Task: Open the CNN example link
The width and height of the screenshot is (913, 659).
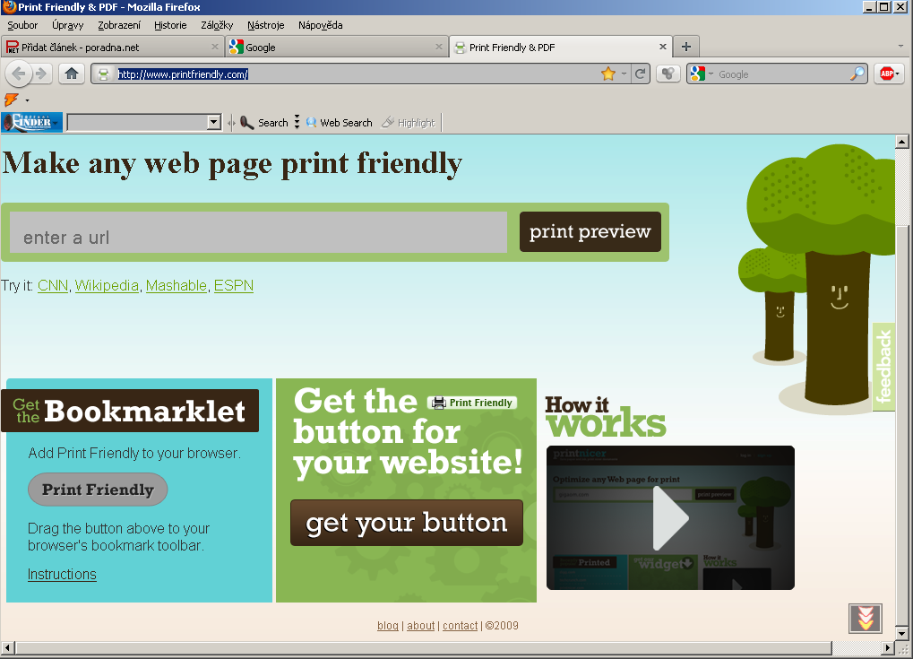Action: point(53,285)
